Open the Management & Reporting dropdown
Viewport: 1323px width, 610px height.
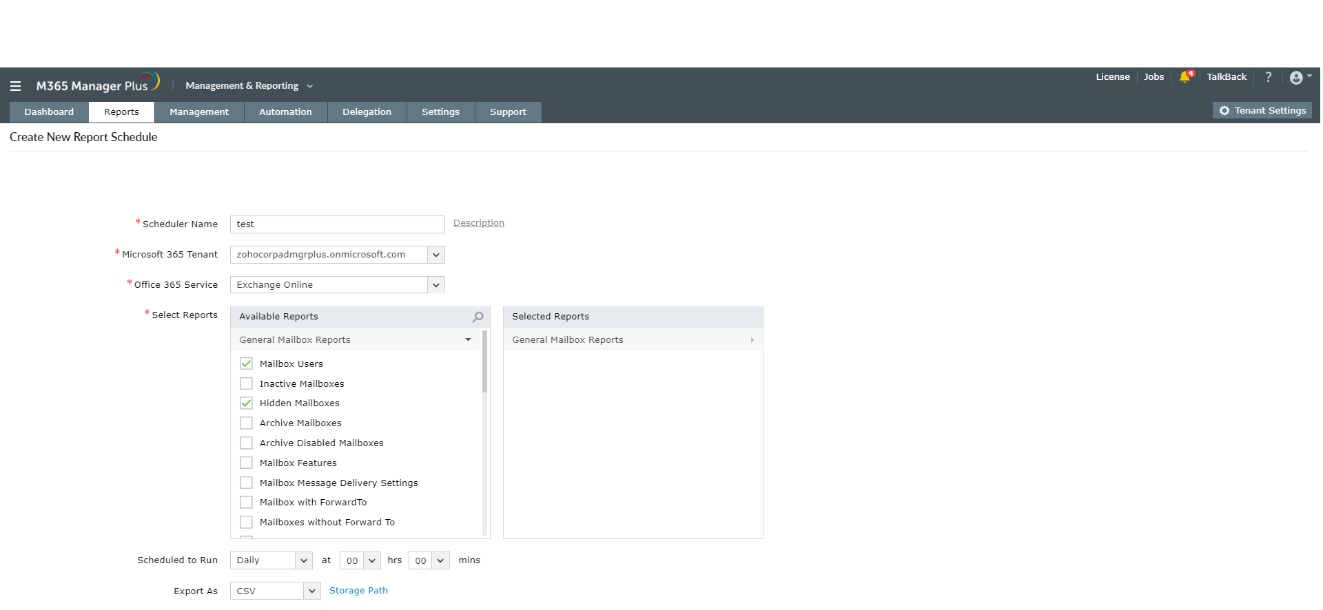(x=249, y=86)
